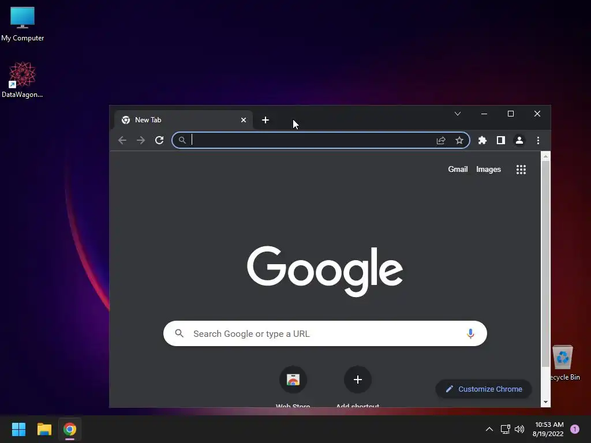Image resolution: width=591 pixels, height=443 pixels.
Task: Click the Search Google or type a URL box
Action: tap(325, 333)
